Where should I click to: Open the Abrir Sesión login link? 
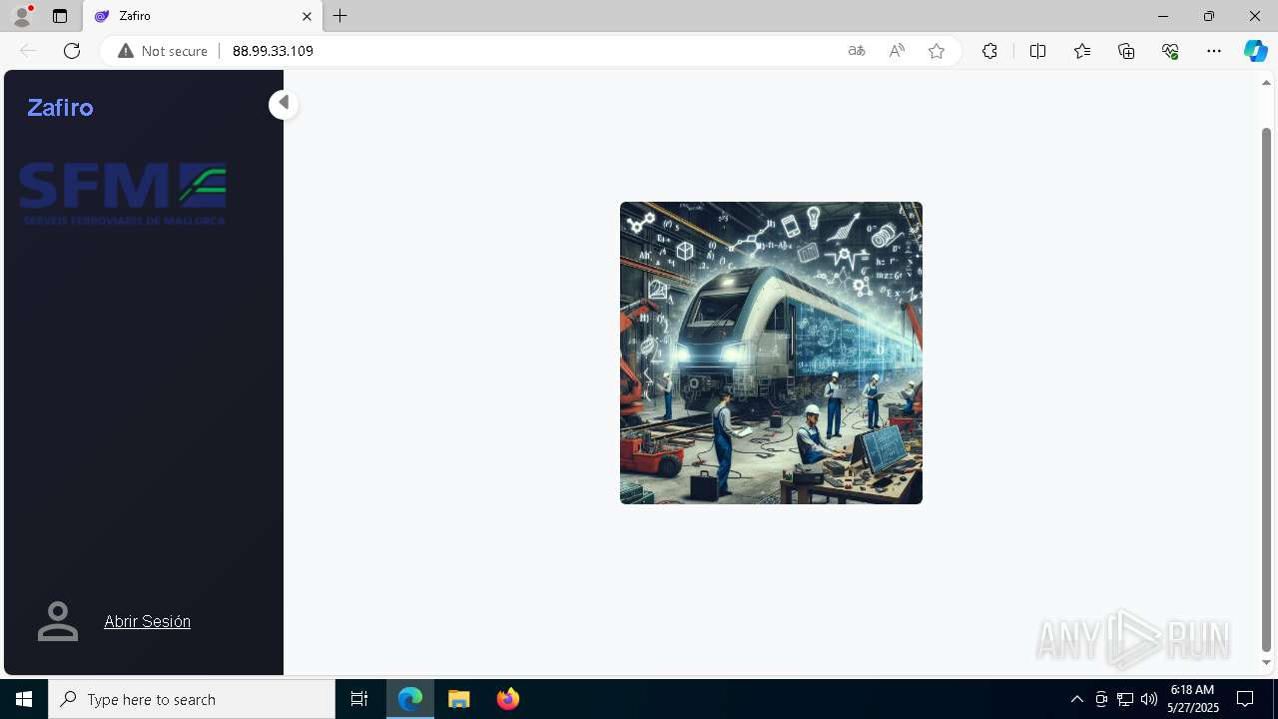coord(147,621)
